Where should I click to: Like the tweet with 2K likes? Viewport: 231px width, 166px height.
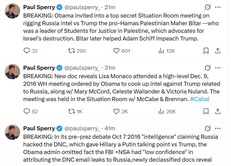(116, 111)
